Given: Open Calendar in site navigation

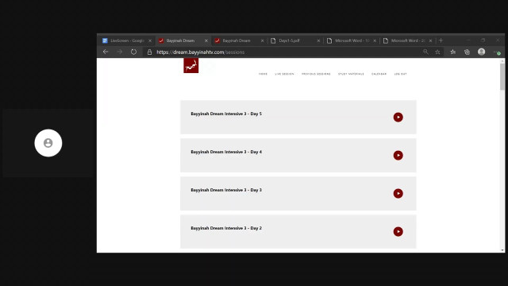Looking at the screenshot, I should (x=379, y=74).
